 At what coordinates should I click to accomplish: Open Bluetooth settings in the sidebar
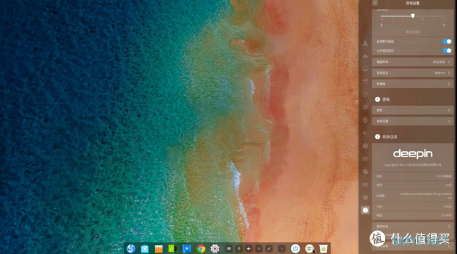365,120
